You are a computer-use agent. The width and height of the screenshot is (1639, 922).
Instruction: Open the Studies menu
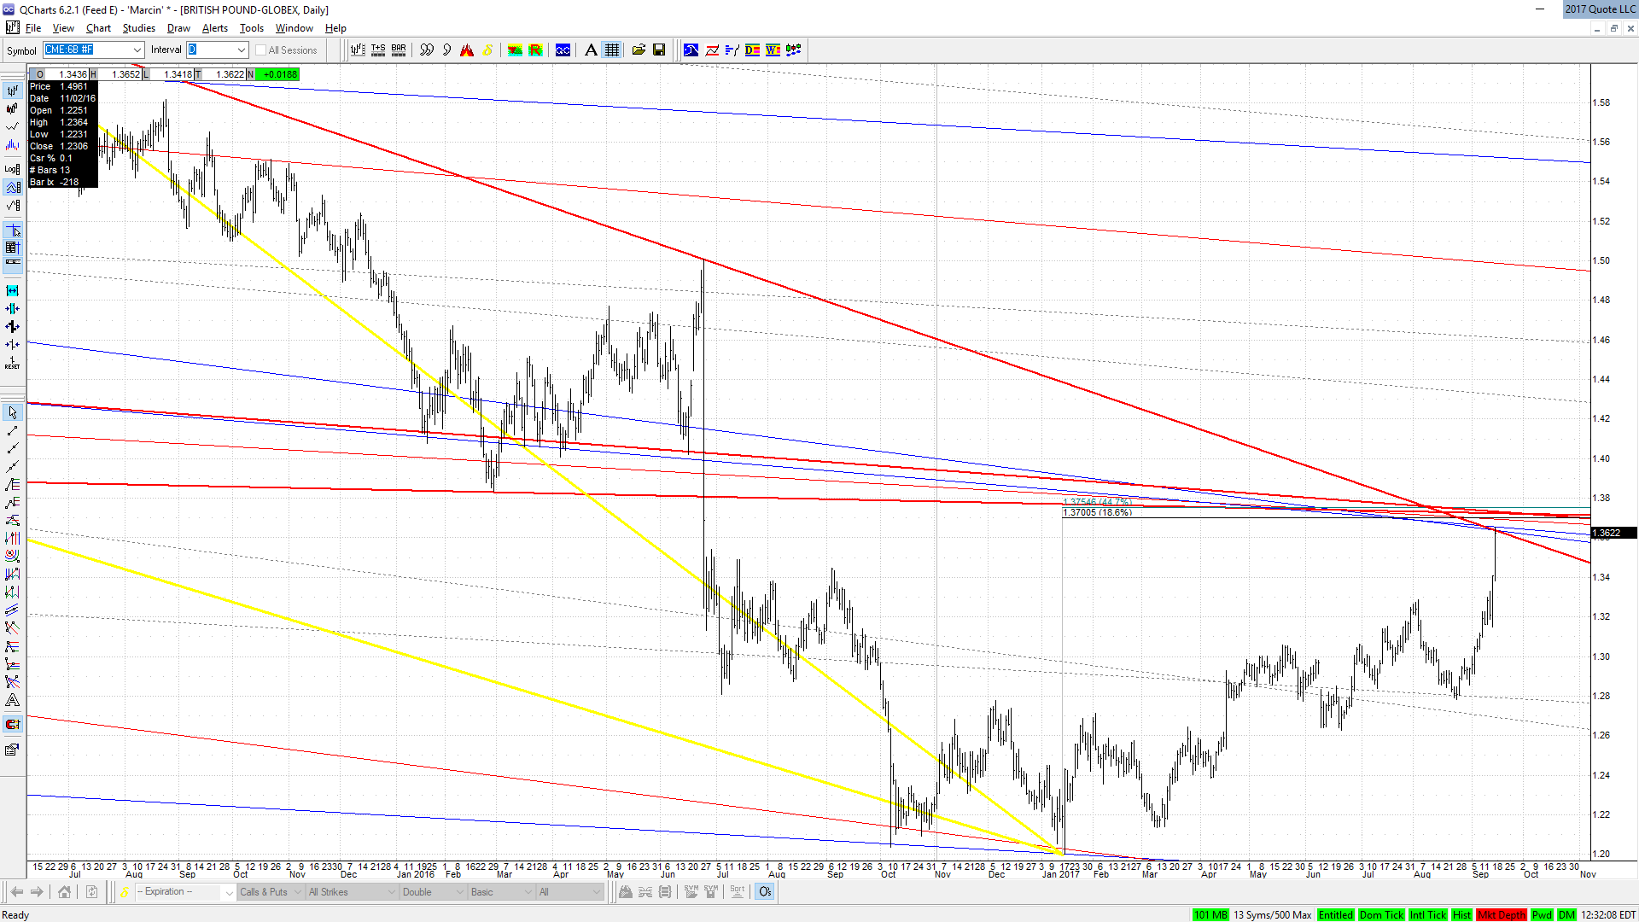coord(138,28)
